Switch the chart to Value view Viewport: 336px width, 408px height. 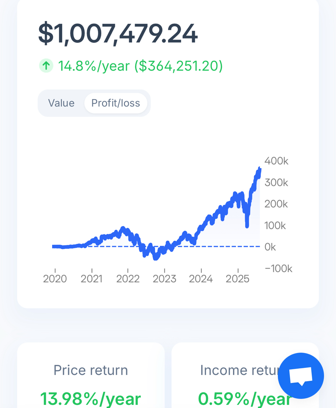[61, 103]
